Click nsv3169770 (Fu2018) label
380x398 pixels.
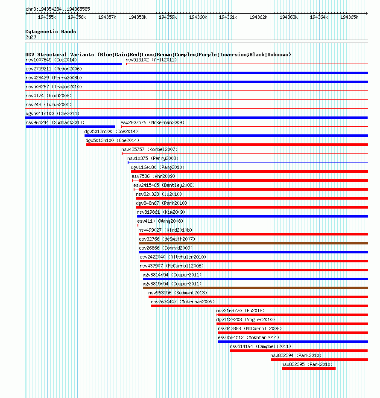[240, 311]
